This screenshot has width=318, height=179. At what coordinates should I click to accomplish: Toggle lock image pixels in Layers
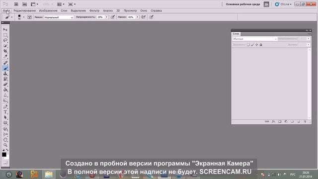pyautogui.click(x=252, y=45)
